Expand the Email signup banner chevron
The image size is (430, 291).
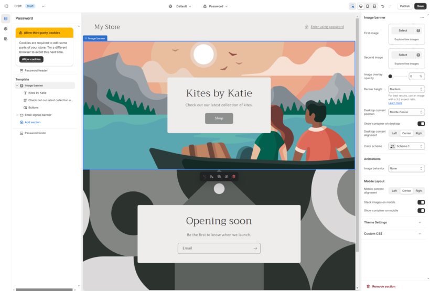point(17,115)
